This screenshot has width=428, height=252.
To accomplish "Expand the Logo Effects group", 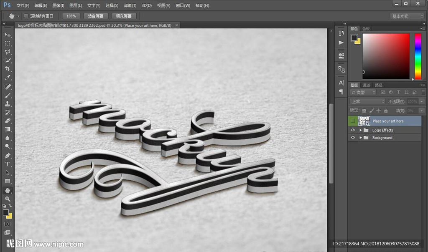I will pos(360,130).
